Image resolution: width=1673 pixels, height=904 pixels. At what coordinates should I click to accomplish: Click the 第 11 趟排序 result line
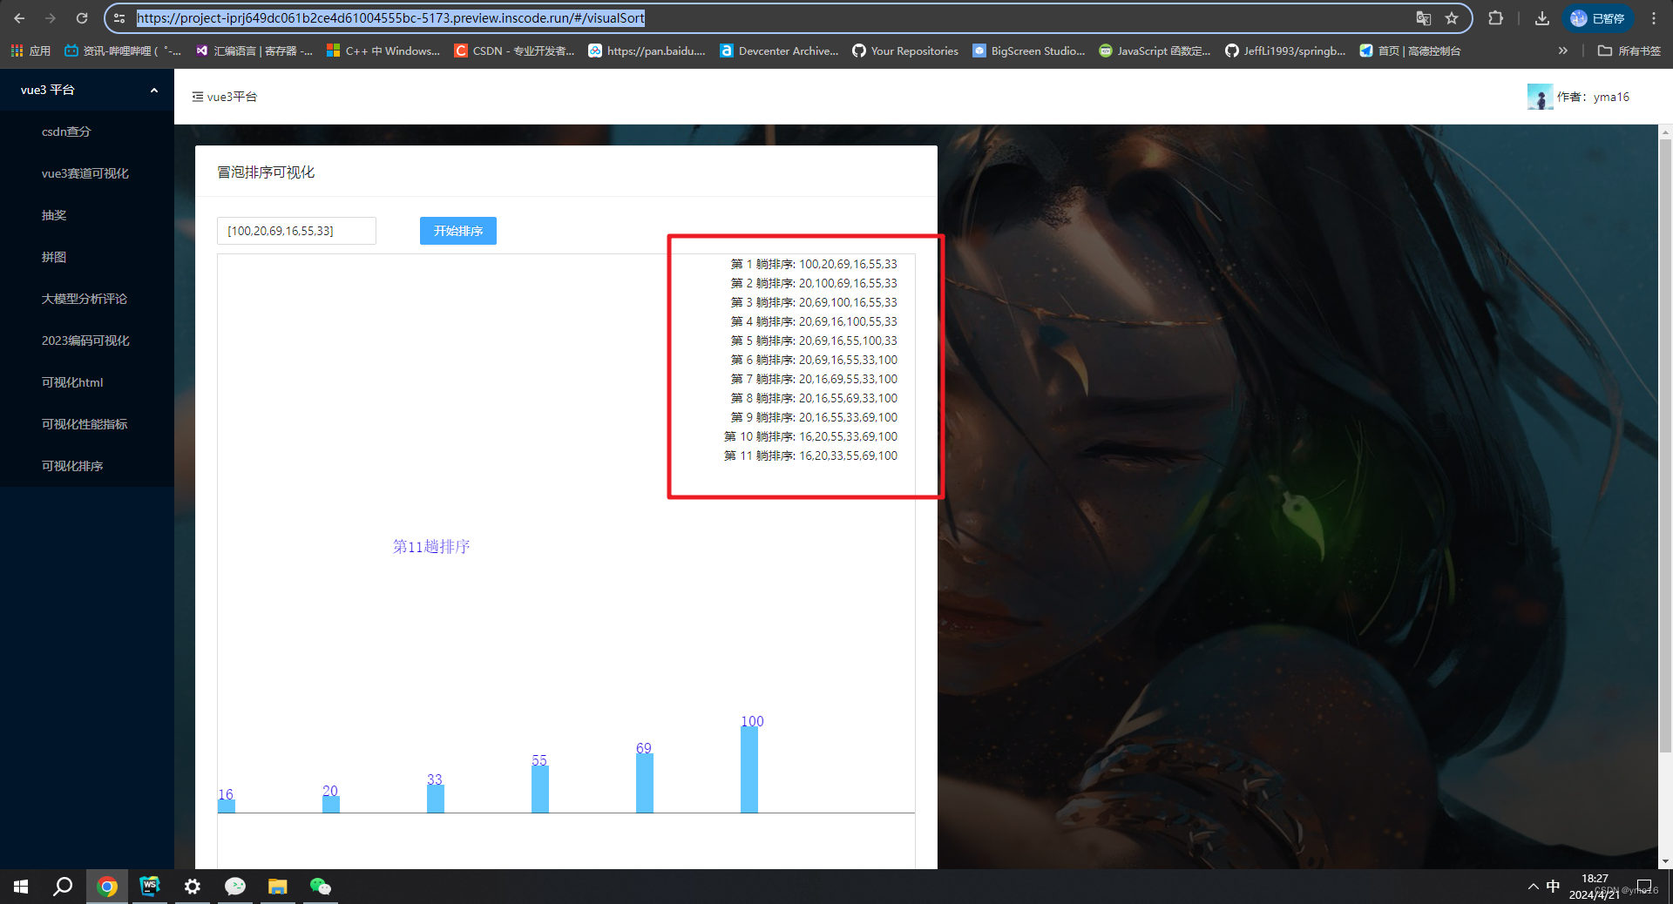[810, 455]
